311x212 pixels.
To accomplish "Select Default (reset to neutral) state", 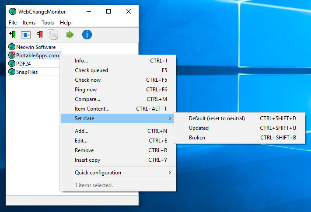I will [x=217, y=118].
